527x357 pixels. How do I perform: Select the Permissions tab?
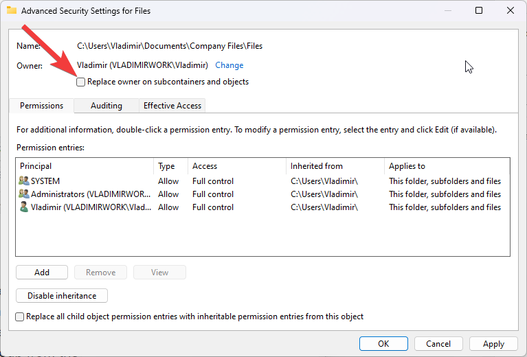pos(41,106)
